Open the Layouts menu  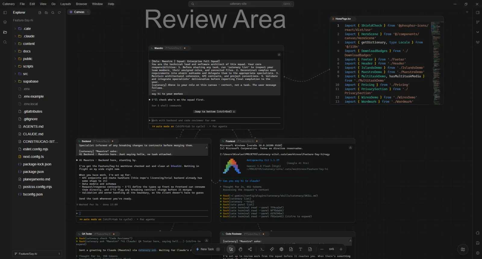click(66, 4)
